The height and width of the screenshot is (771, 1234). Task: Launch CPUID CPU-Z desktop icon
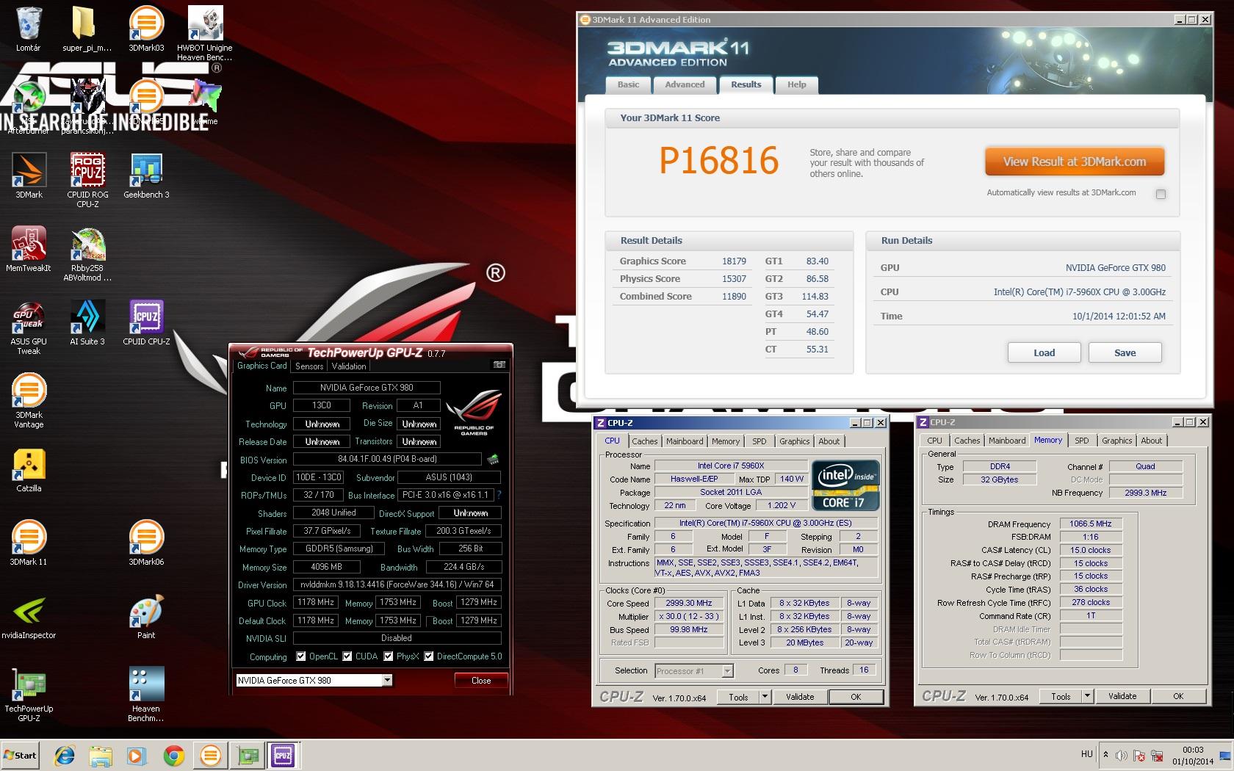[x=146, y=323]
